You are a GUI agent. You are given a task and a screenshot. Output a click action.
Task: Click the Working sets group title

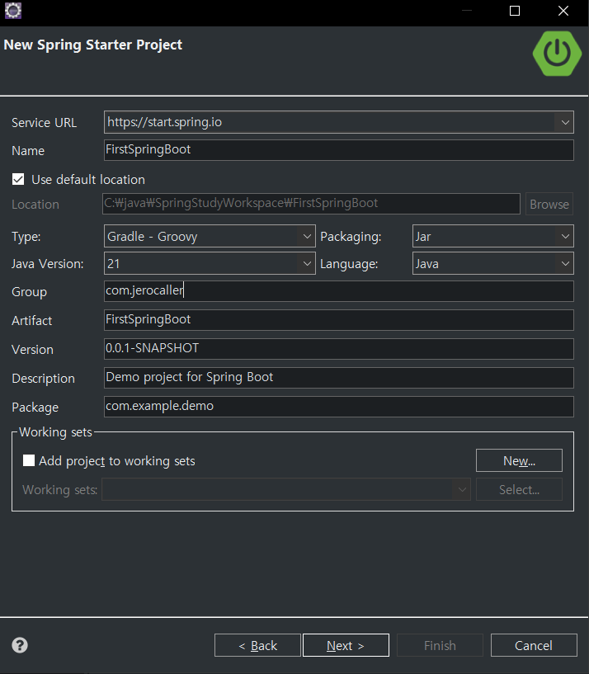55,432
